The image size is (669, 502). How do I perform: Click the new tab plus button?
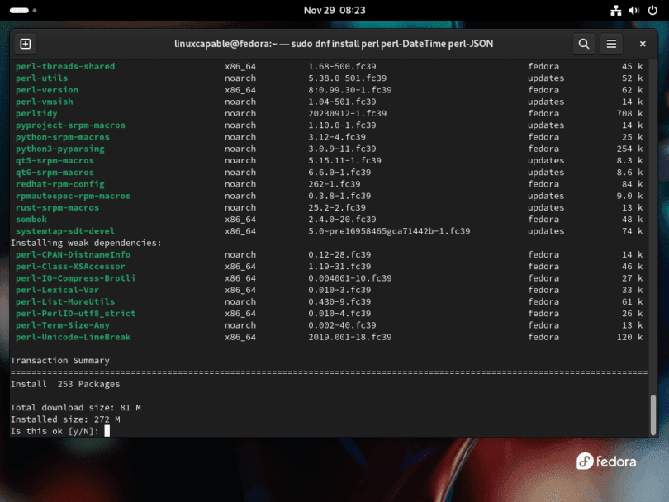(x=26, y=43)
